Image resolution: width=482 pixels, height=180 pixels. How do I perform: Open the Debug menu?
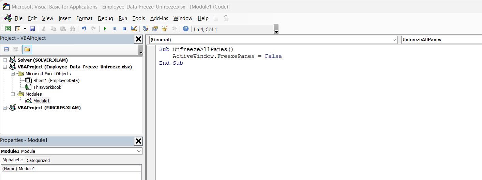click(105, 18)
